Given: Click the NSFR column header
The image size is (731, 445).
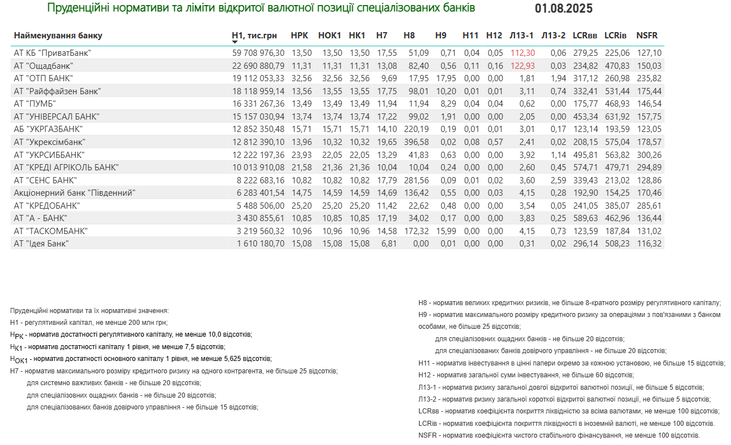Looking at the screenshot, I should (x=647, y=36).
